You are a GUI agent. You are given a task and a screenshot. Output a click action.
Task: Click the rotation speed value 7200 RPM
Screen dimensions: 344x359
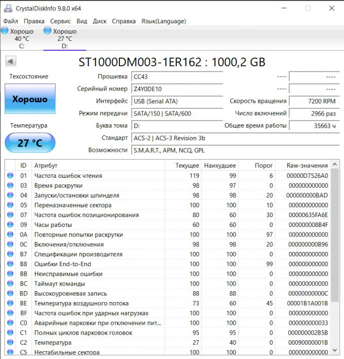click(314, 101)
